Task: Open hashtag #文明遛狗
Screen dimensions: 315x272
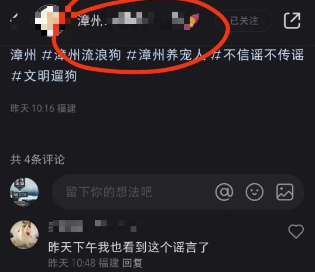Action: coord(44,76)
